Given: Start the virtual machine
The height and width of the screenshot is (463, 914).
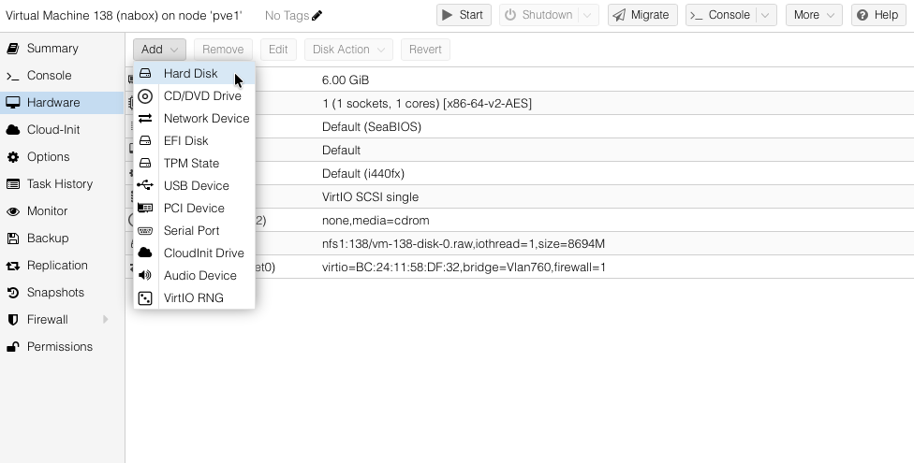Looking at the screenshot, I should [x=464, y=15].
